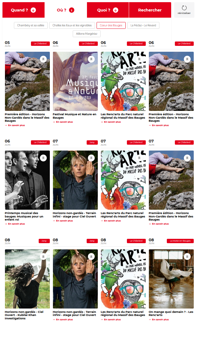The height and width of the screenshot is (346, 199).
Task: Bookmark the On mange quoi demain event
Action: point(187,256)
